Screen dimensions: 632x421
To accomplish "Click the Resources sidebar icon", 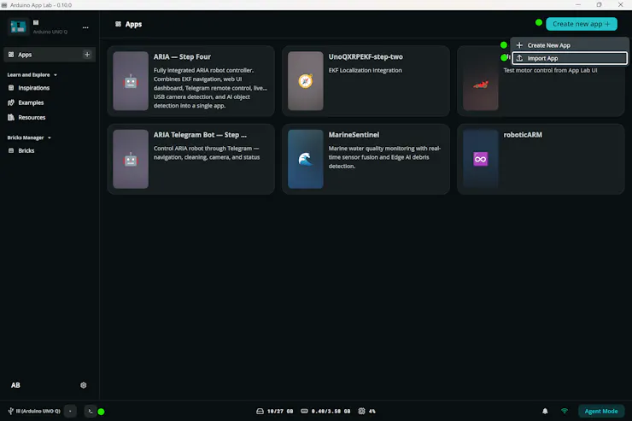I will pos(11,117).
